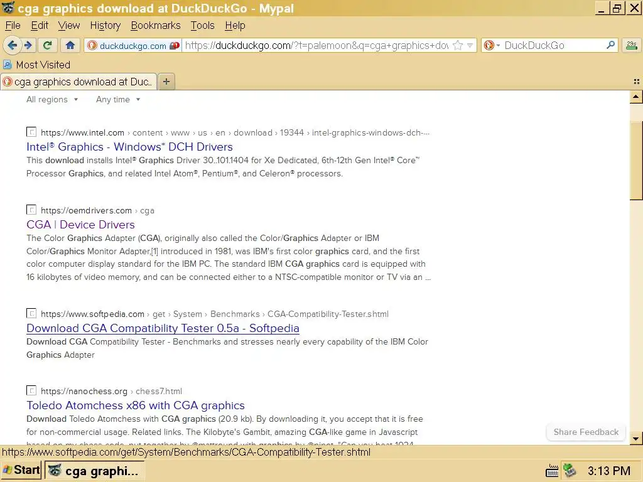The image size is (643, 482).
Task: Open Intel Graphics Windows DCH Drivers result
Action: click(129, 147)
